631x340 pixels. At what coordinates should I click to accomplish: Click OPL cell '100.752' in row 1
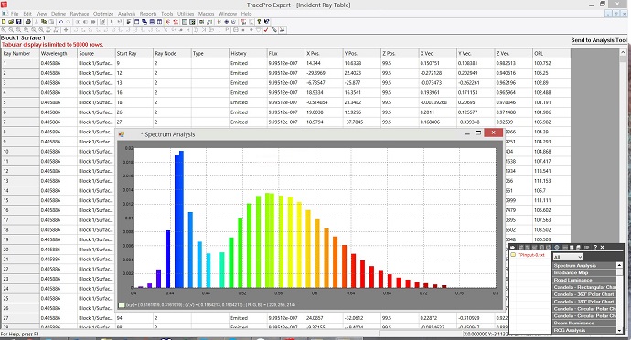click(x=551, y=63)
